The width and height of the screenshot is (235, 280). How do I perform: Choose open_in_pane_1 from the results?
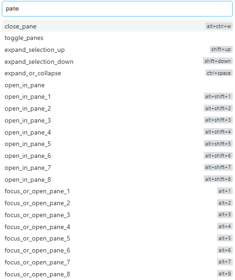coord(117,97)
